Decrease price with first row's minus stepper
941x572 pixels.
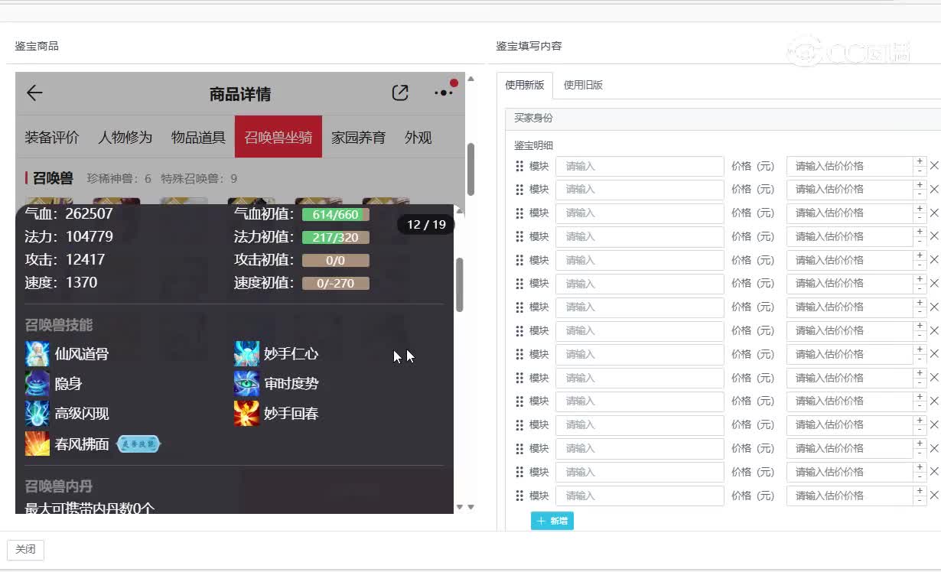920,171
